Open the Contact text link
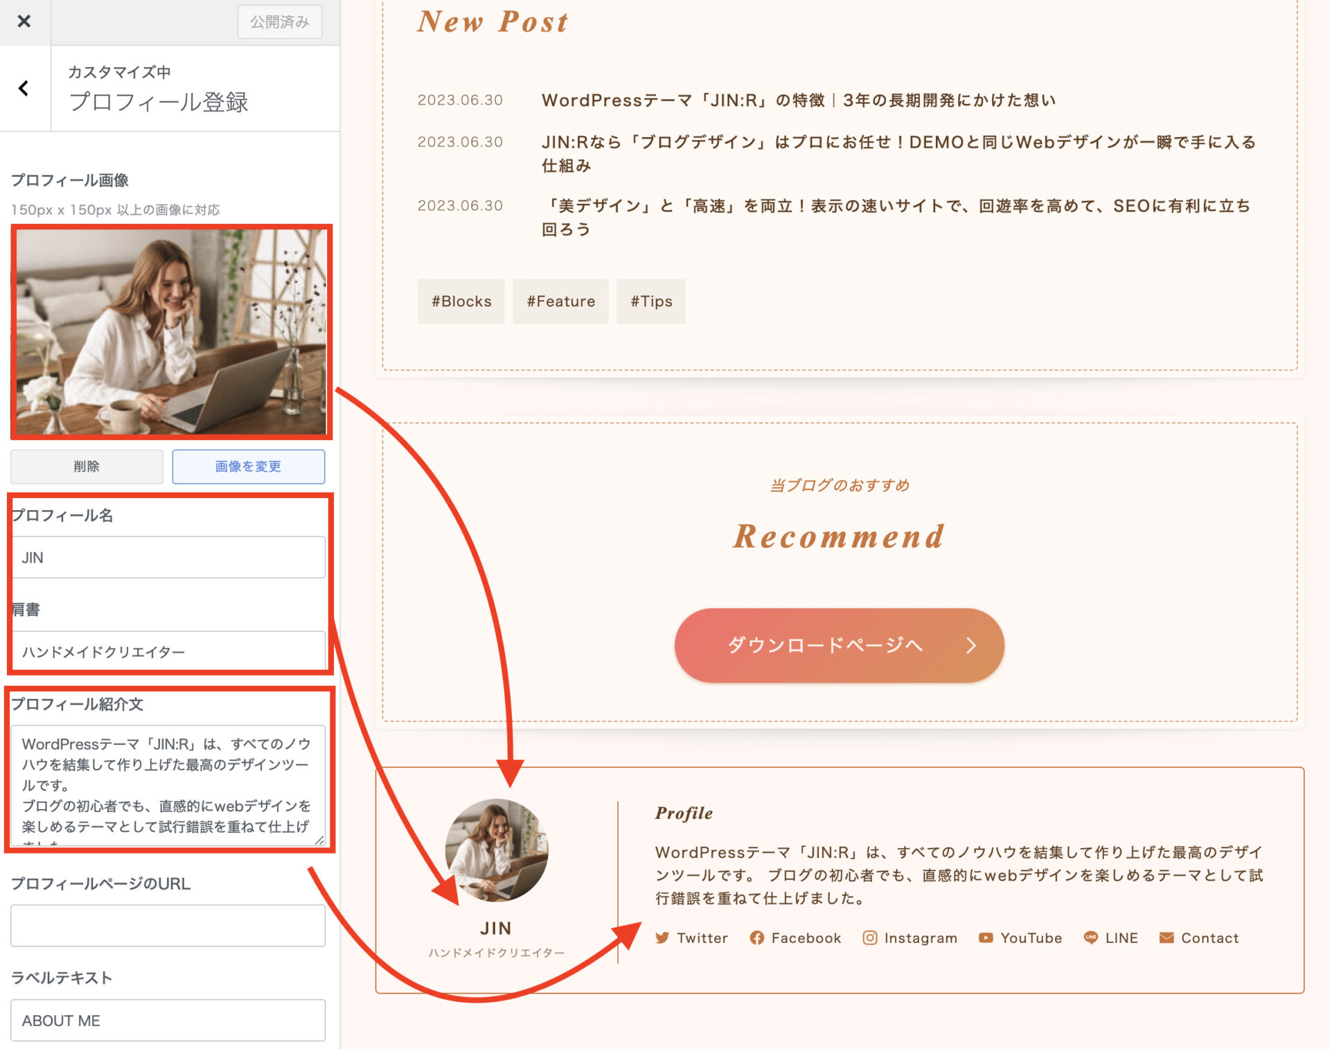The image size is (1330, 1049). click(1209, 938)
